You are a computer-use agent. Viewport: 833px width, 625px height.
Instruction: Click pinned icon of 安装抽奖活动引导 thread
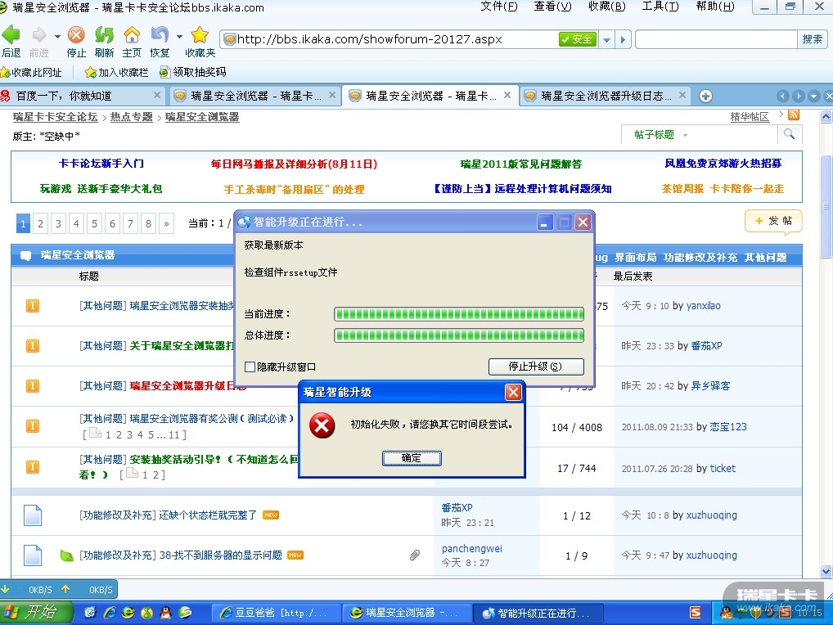click(33, 467)
